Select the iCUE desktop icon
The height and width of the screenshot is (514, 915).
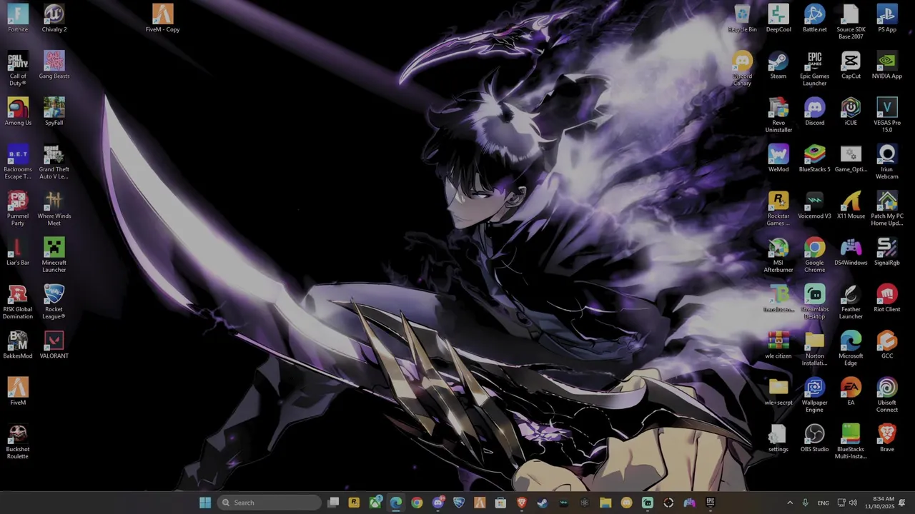[851, 111]
